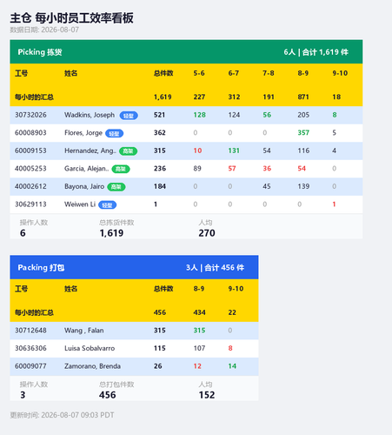Click Flores total count 362
This screenshot has width=392, height=435.
tap(160, 133)
